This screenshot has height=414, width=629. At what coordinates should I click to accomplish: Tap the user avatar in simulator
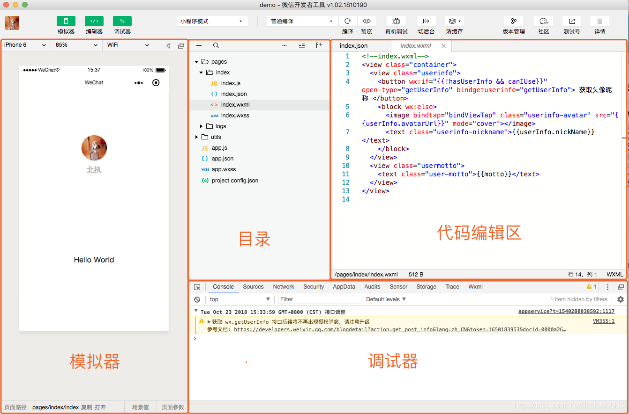94,148
